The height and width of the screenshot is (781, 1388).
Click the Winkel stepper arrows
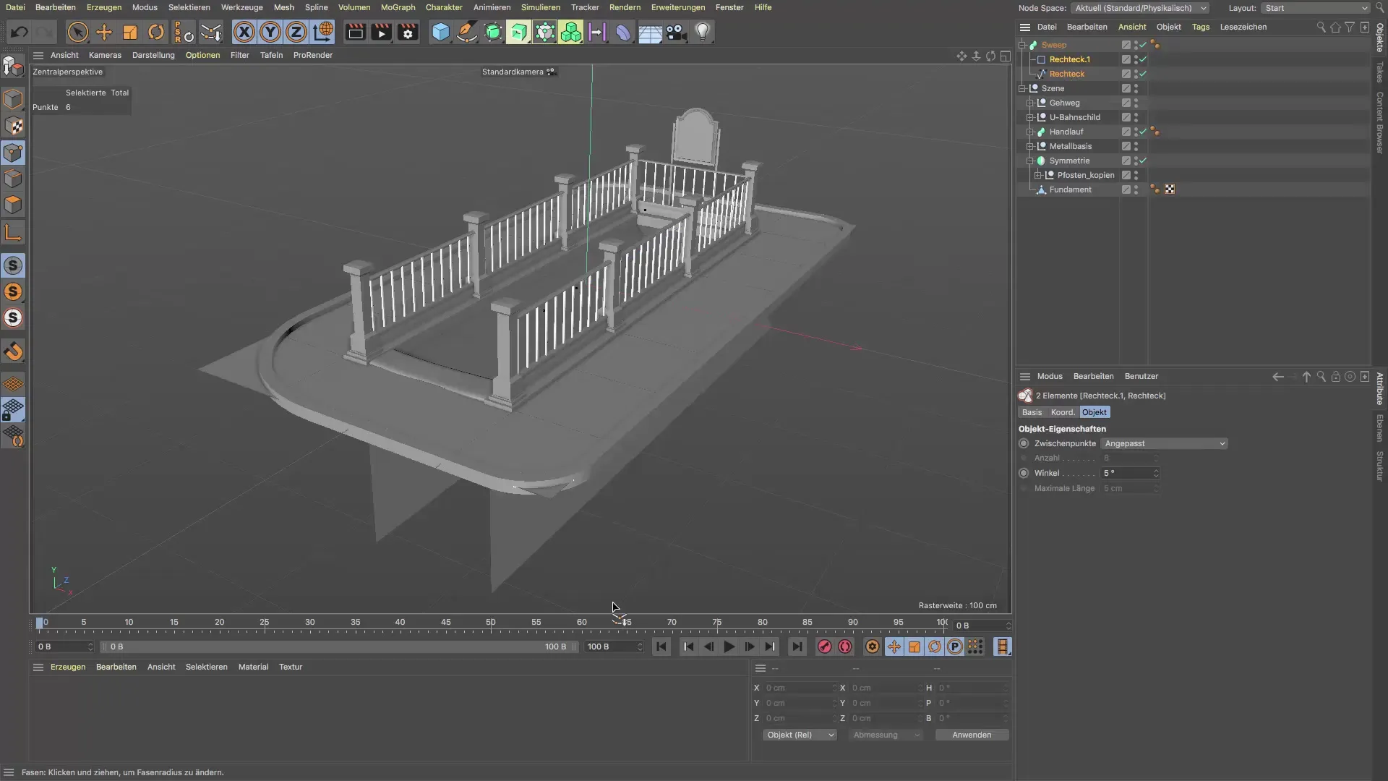tap(1156, 473)
